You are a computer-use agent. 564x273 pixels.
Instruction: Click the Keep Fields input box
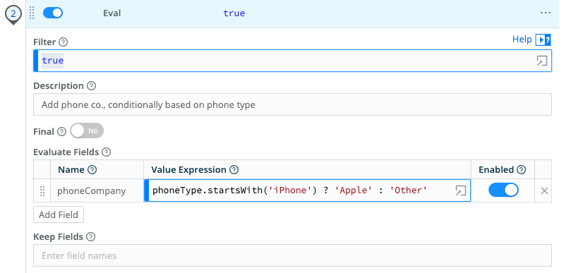coord(292,256)
